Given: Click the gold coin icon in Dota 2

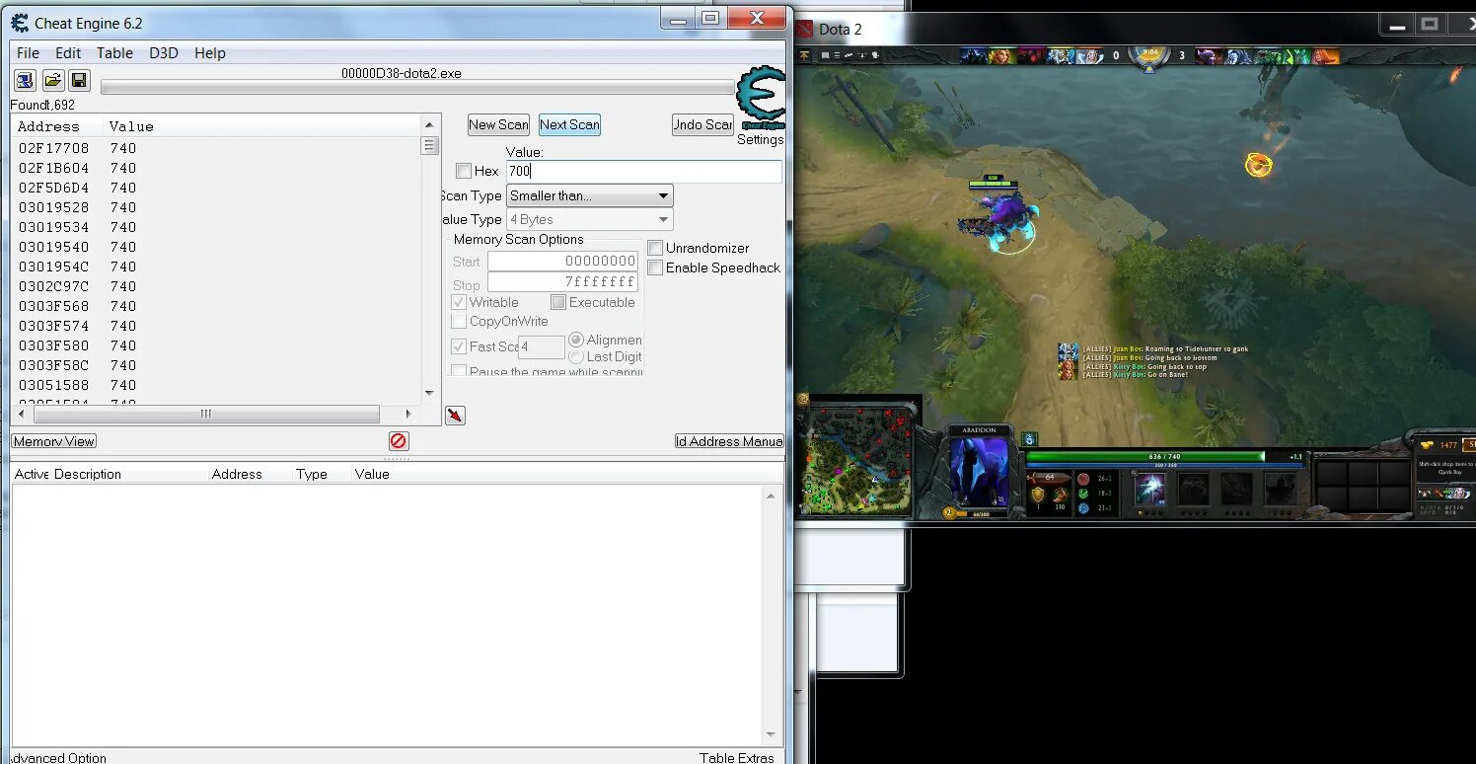Looking at the screenshot, I should [x=1428, y=446].
